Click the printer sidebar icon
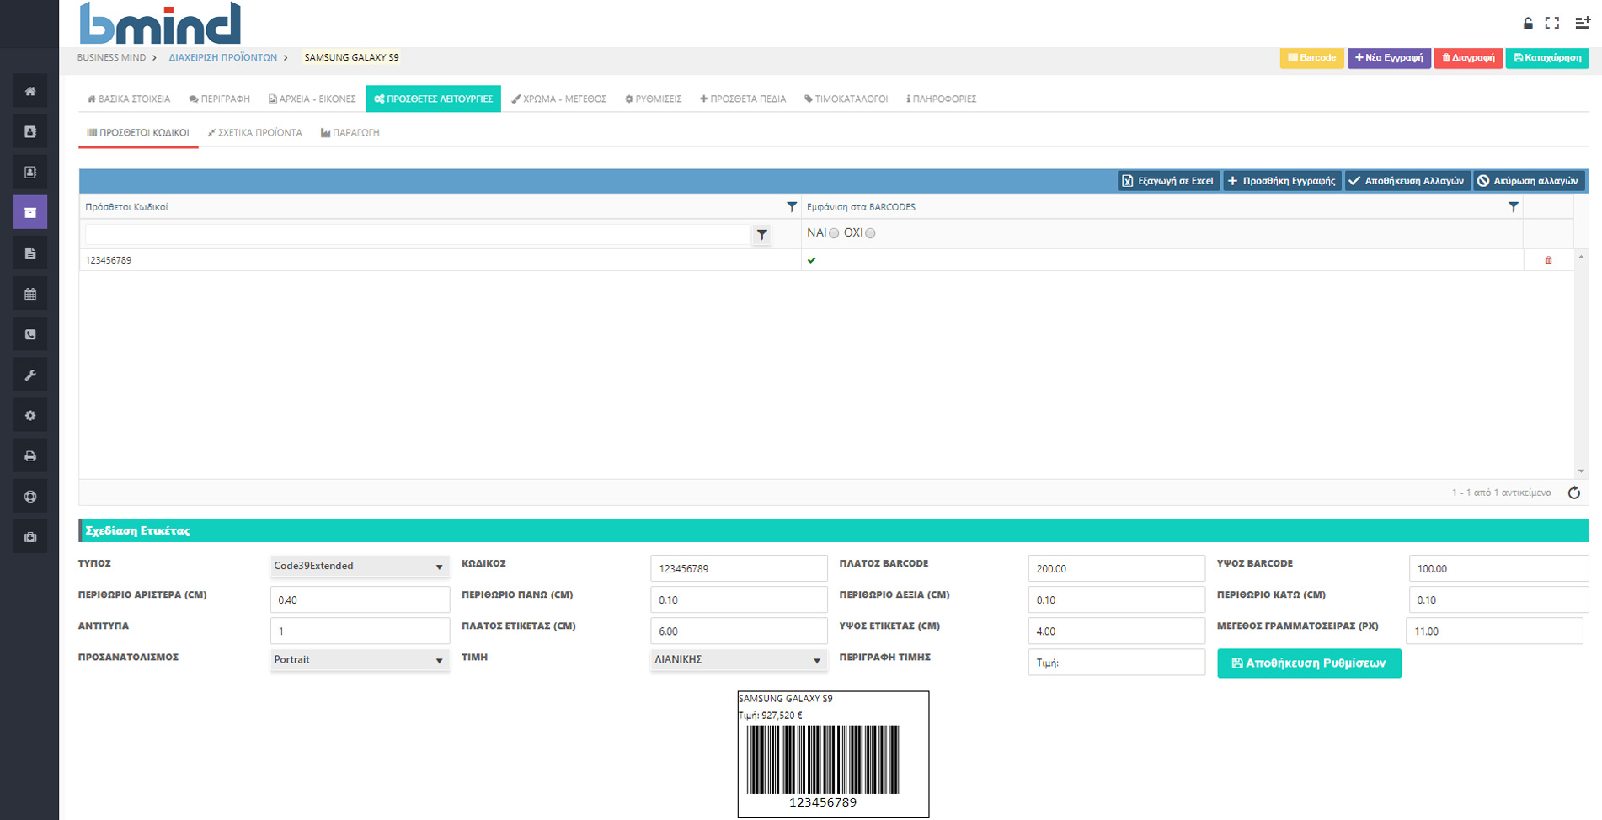This screenshot has height=820, width=1602. (x=30, y=455)
